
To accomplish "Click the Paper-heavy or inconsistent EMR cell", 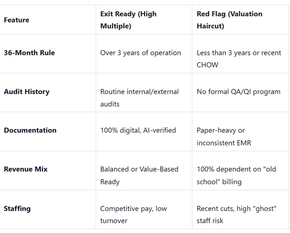I will (x=224, y=136).
